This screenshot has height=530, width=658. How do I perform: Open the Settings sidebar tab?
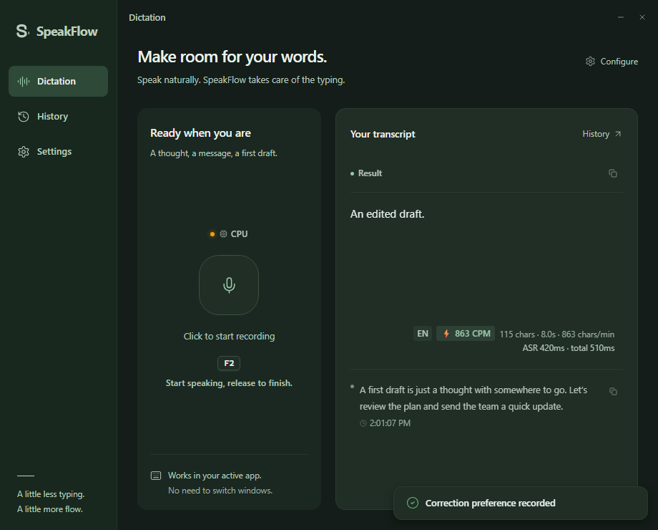coord(59,151)
